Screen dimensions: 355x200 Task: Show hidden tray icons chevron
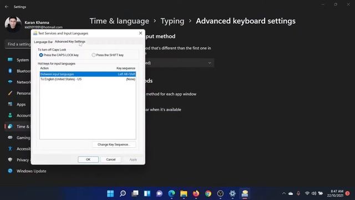pyautogui.click(x=283, y=193)
